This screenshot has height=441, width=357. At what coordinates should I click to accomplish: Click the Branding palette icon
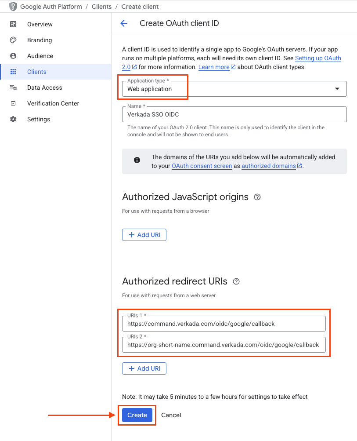[13, 40]
